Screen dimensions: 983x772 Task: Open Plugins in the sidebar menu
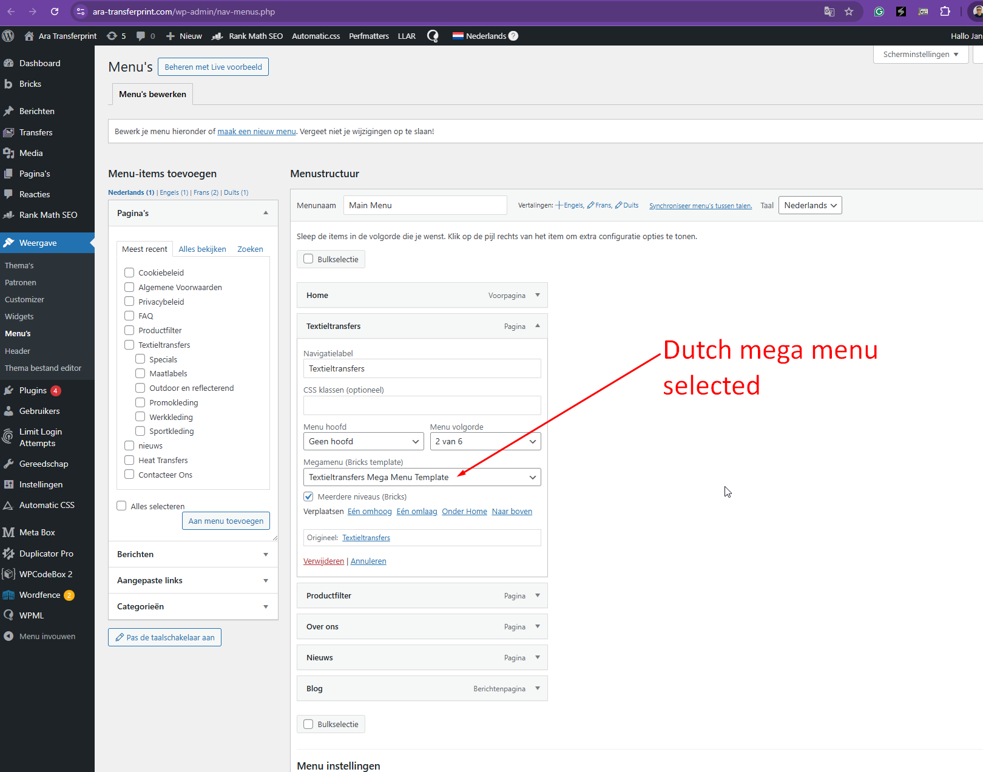click(x=33, y=390)
